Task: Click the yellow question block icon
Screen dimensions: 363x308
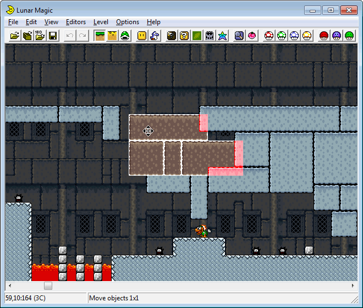Action: click(184, 36)
